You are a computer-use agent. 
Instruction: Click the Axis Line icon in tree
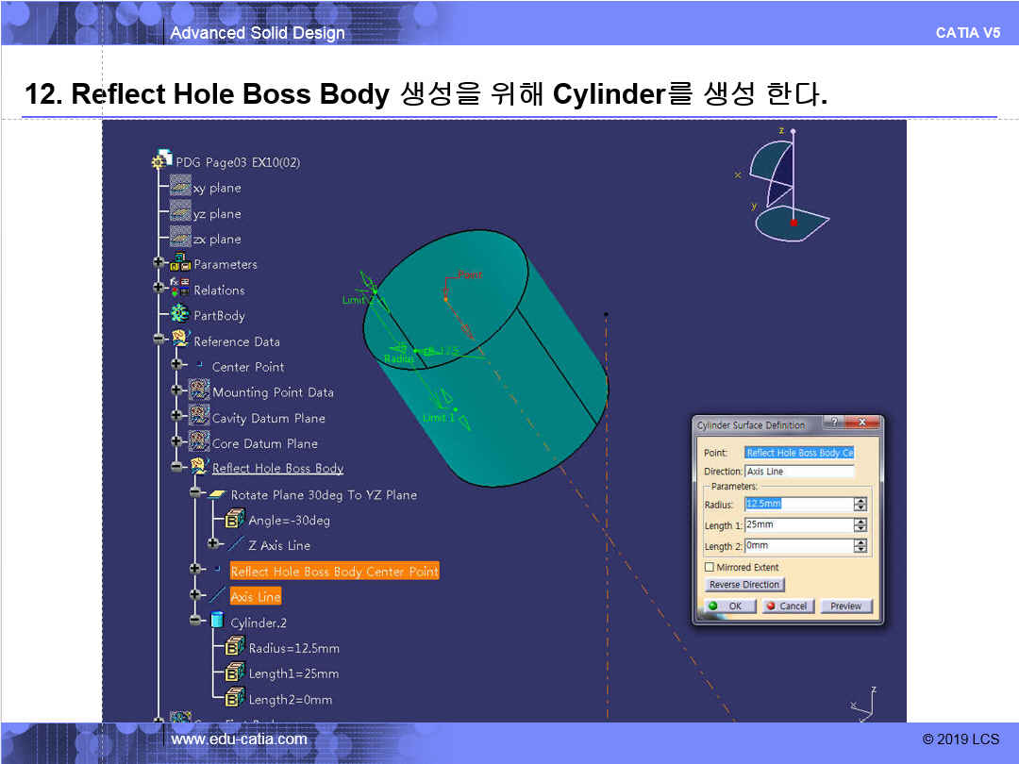tap(217, 596)
